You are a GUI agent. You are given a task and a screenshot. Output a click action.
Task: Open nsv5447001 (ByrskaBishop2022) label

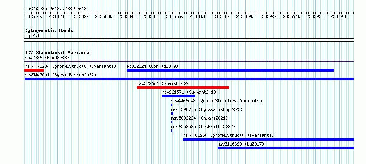60,75
